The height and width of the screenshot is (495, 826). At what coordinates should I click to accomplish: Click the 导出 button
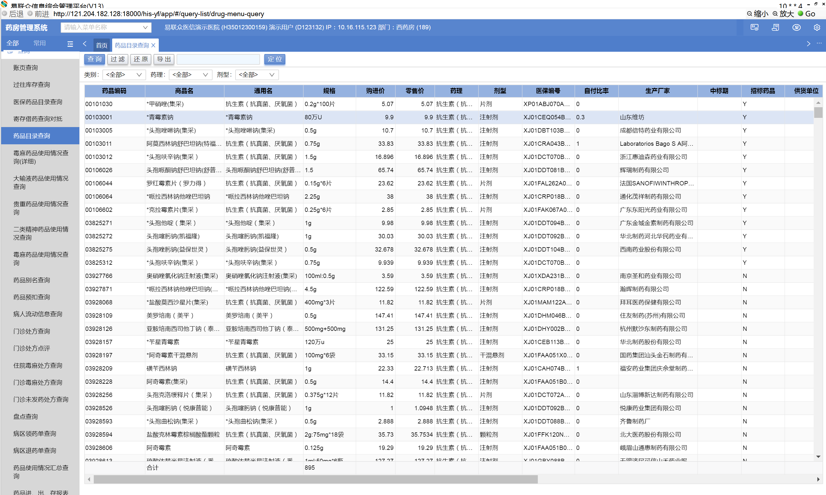tap(164, 60)
